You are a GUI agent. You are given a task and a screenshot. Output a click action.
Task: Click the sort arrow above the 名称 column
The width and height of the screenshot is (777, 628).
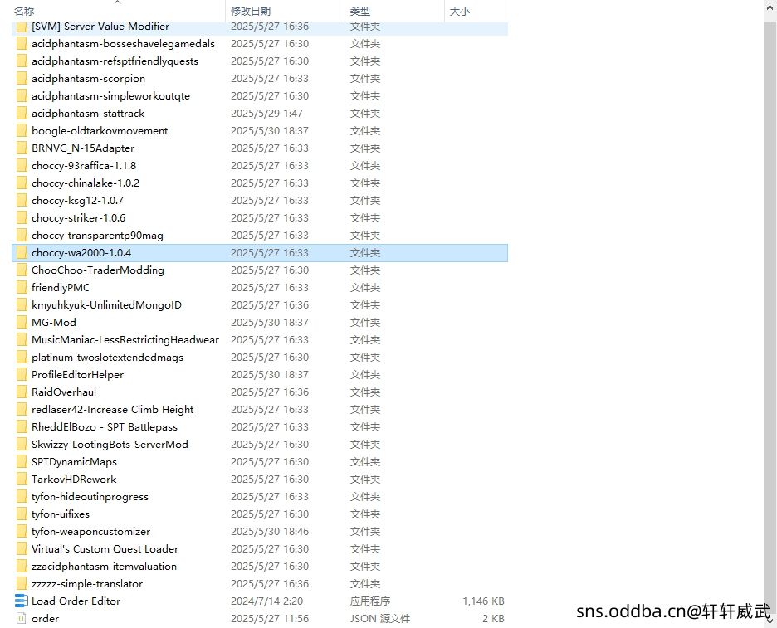117,2
